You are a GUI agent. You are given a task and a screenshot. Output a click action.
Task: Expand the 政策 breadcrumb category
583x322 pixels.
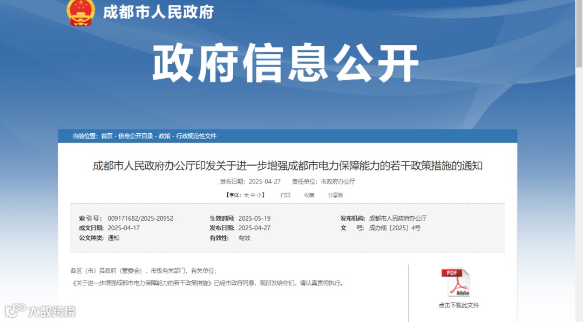click(x=164, y=137)
